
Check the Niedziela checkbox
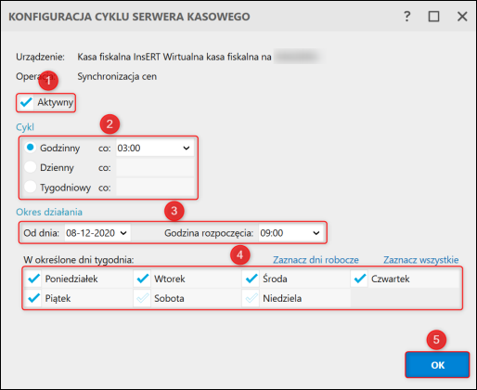(x=251, y=298)
